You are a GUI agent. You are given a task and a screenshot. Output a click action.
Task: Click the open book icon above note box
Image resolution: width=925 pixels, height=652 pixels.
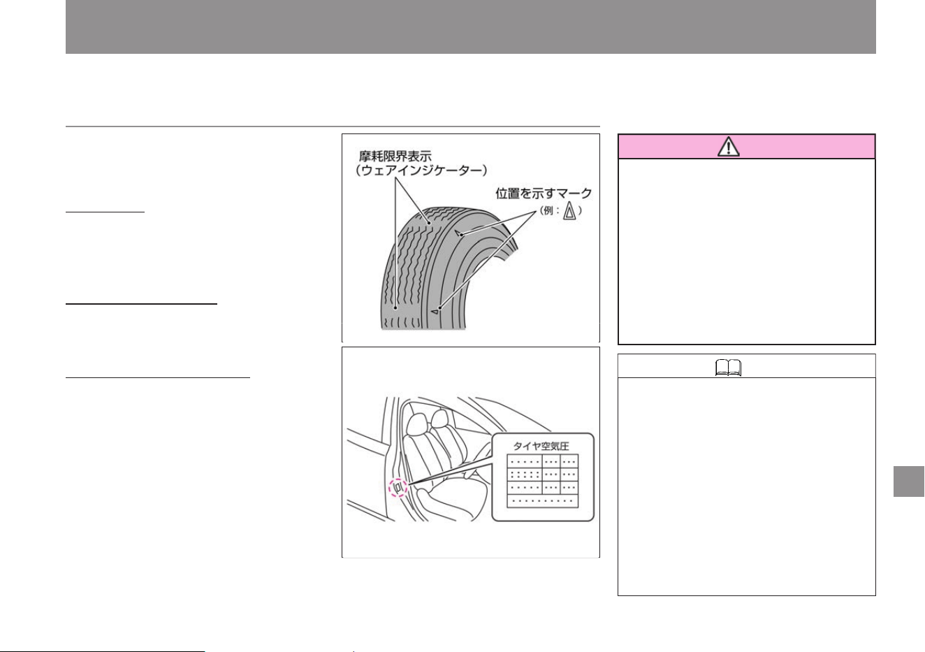click(x=727, y=368)
